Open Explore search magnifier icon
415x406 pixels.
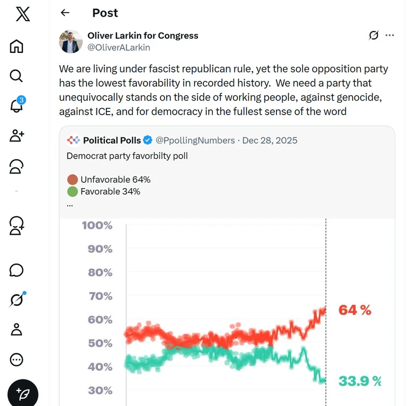pos(17,76)
